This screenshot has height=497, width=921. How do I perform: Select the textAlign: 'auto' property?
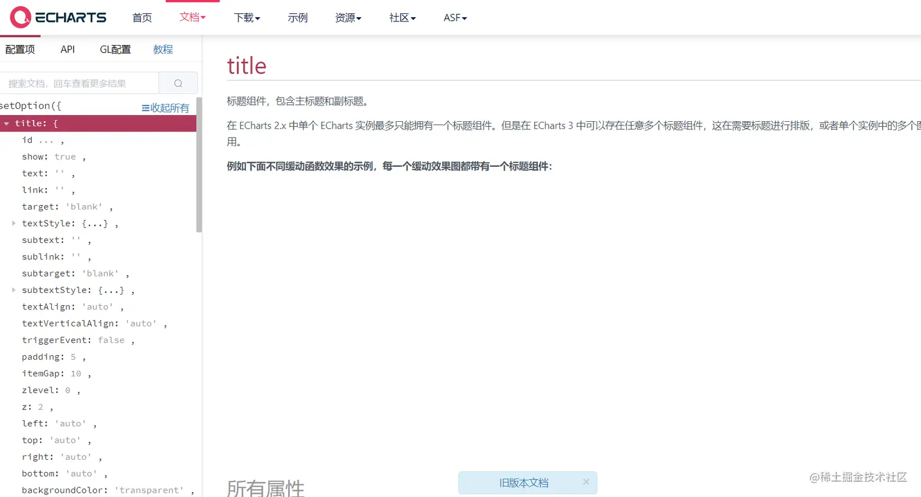(72, 307)
